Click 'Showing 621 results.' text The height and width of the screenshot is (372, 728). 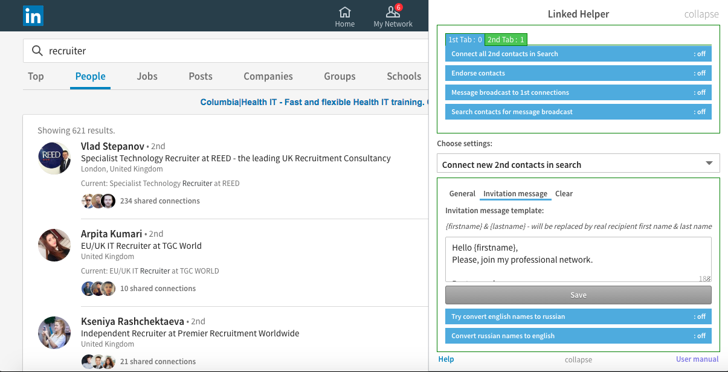[76, 130]
